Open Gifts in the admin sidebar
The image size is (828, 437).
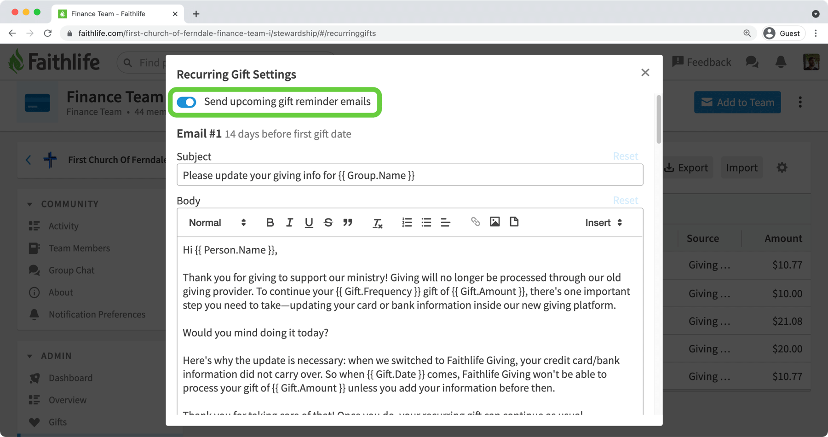point(57,422)
